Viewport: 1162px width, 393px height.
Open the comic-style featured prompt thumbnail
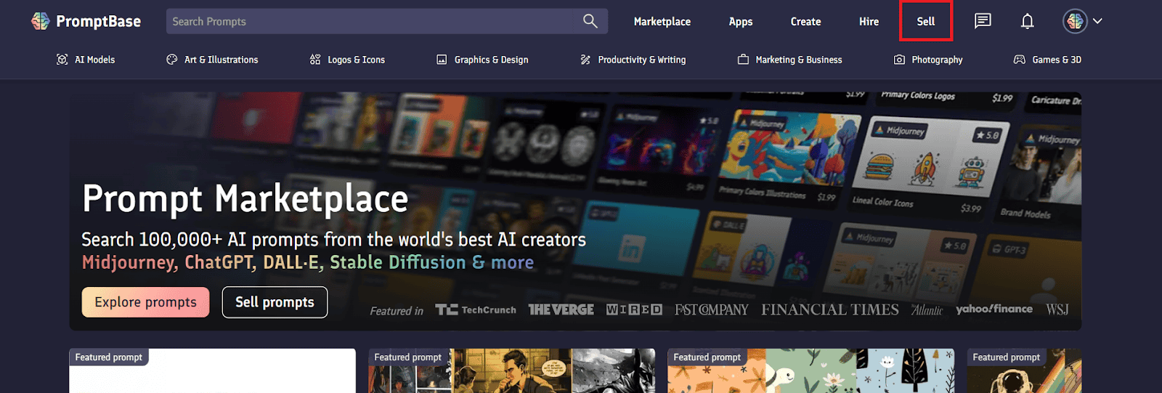click(x=512, y=370)
